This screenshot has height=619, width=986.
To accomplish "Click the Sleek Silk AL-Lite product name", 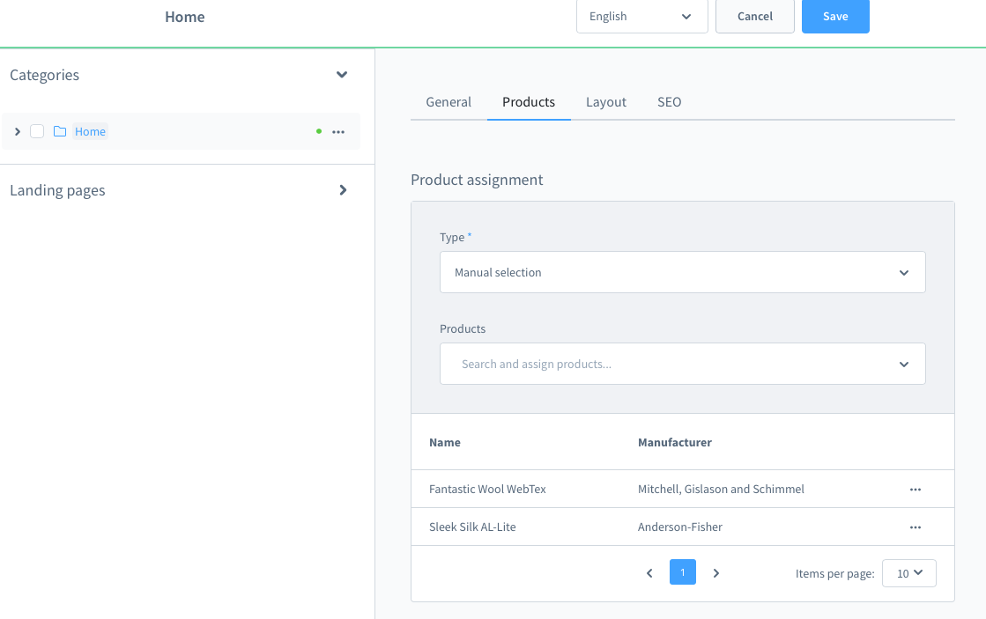I will coord(472,527).
